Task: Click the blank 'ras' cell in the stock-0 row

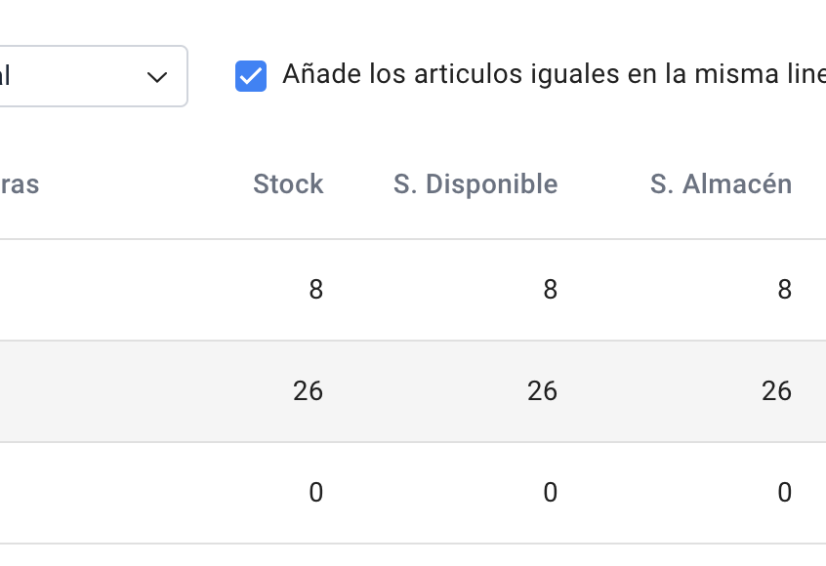Action: (x=59, y=493)
